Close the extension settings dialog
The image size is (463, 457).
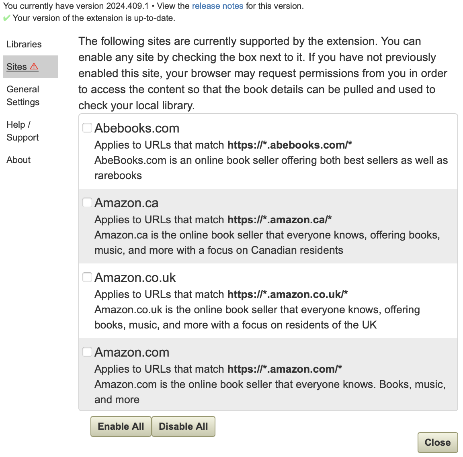click(x=437, y=442)
